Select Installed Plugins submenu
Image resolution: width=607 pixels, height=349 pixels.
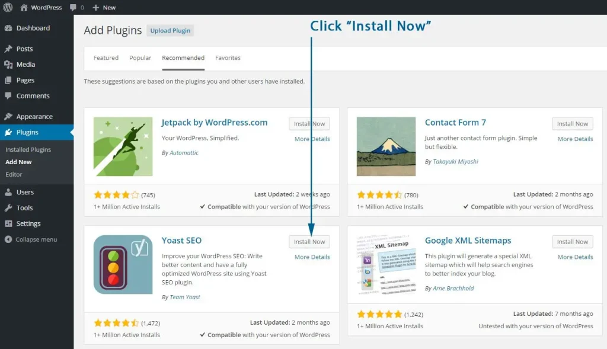(x=28, y=149)
